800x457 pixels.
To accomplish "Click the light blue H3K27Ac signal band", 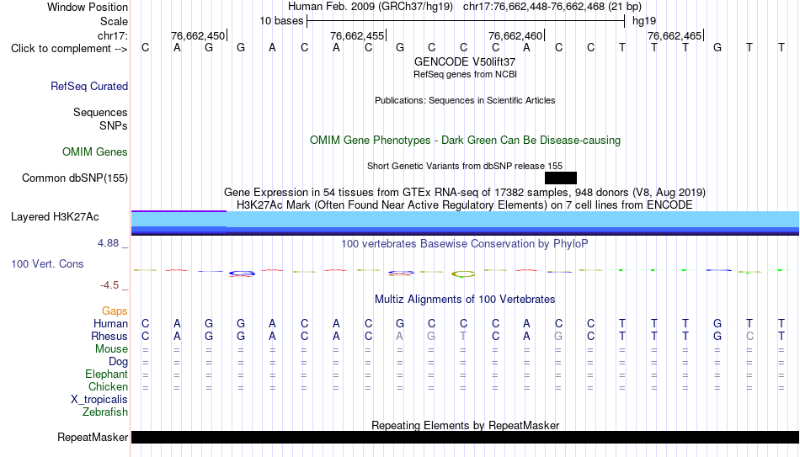I will 465,220.
